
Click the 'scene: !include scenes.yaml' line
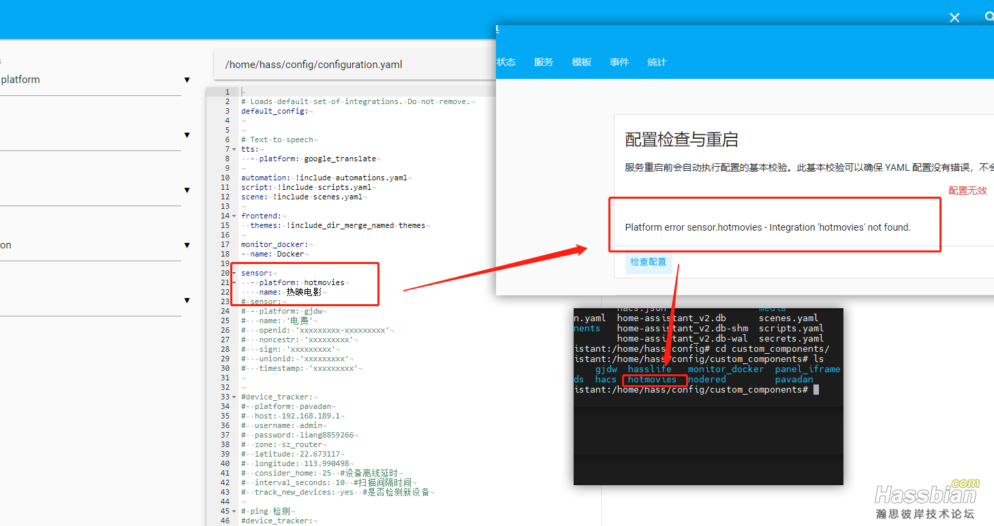click(x=302, y=197)
